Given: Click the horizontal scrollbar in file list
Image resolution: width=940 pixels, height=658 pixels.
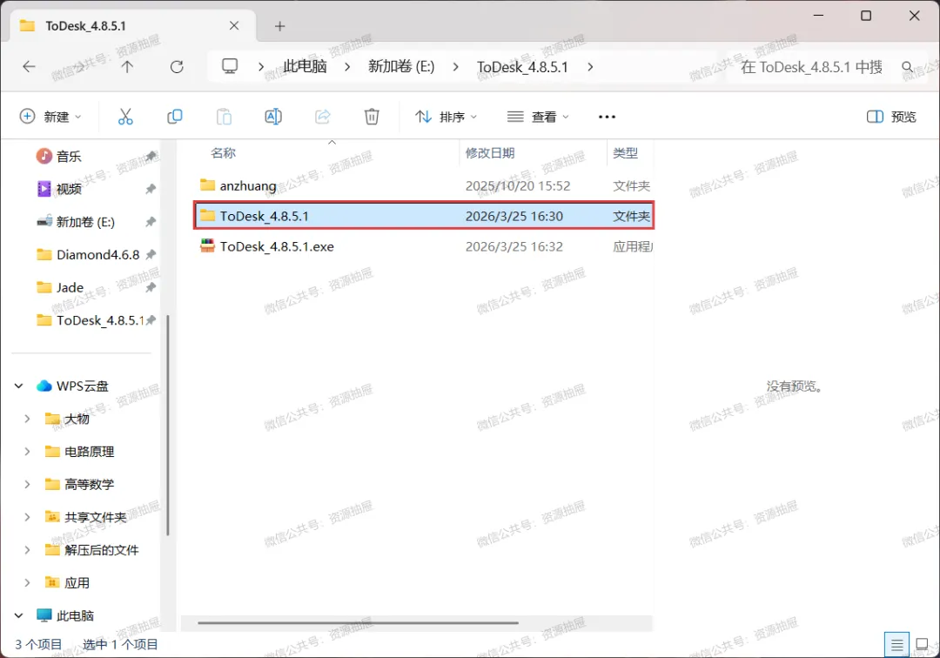Looking at the screenshot, I should click(358, 622).
